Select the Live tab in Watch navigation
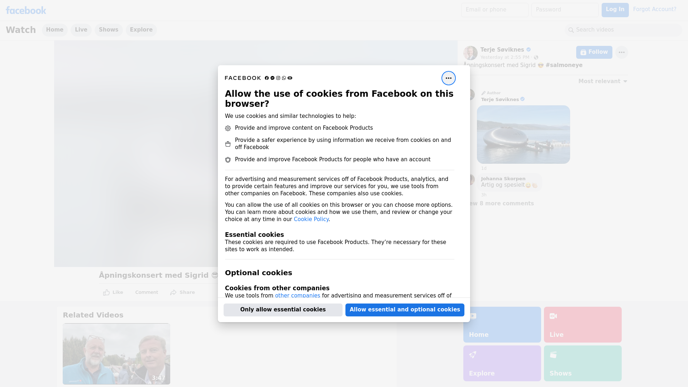The height and width of the screenshot is (387, 688). click(81, 30)
